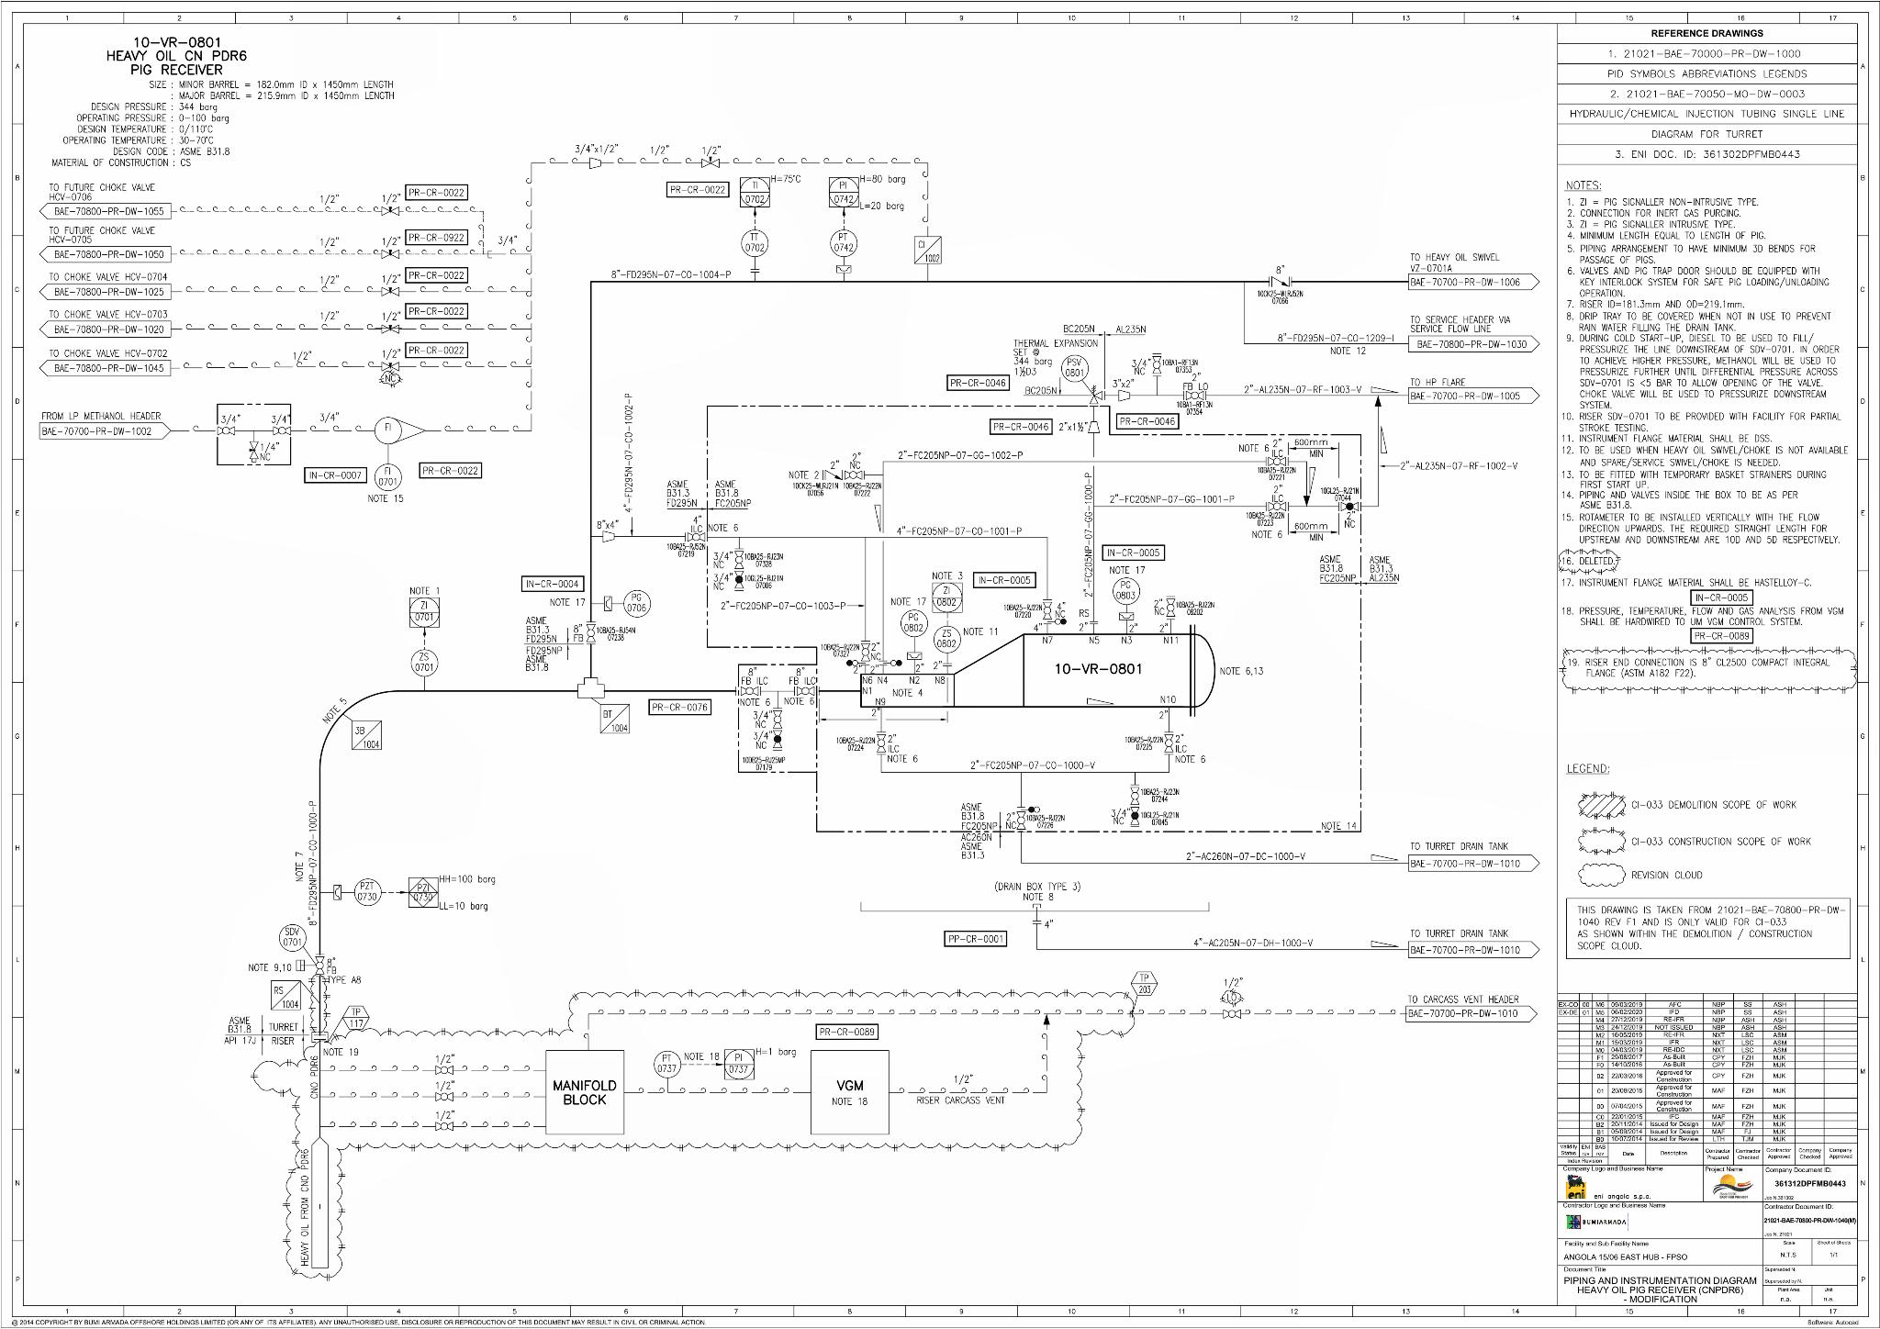The image size is (1880, 1329).
Task: Select the ZI 0802 pig signaller indicator
Action: [x=946, y=597]
